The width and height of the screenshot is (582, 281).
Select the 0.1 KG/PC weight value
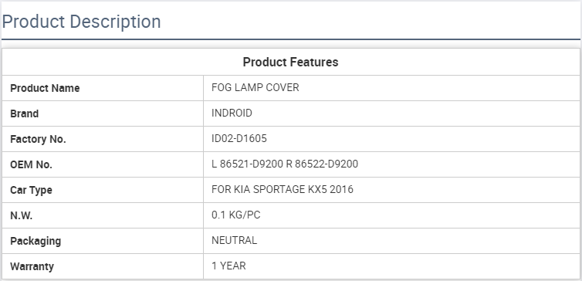[x=235, y=215]
